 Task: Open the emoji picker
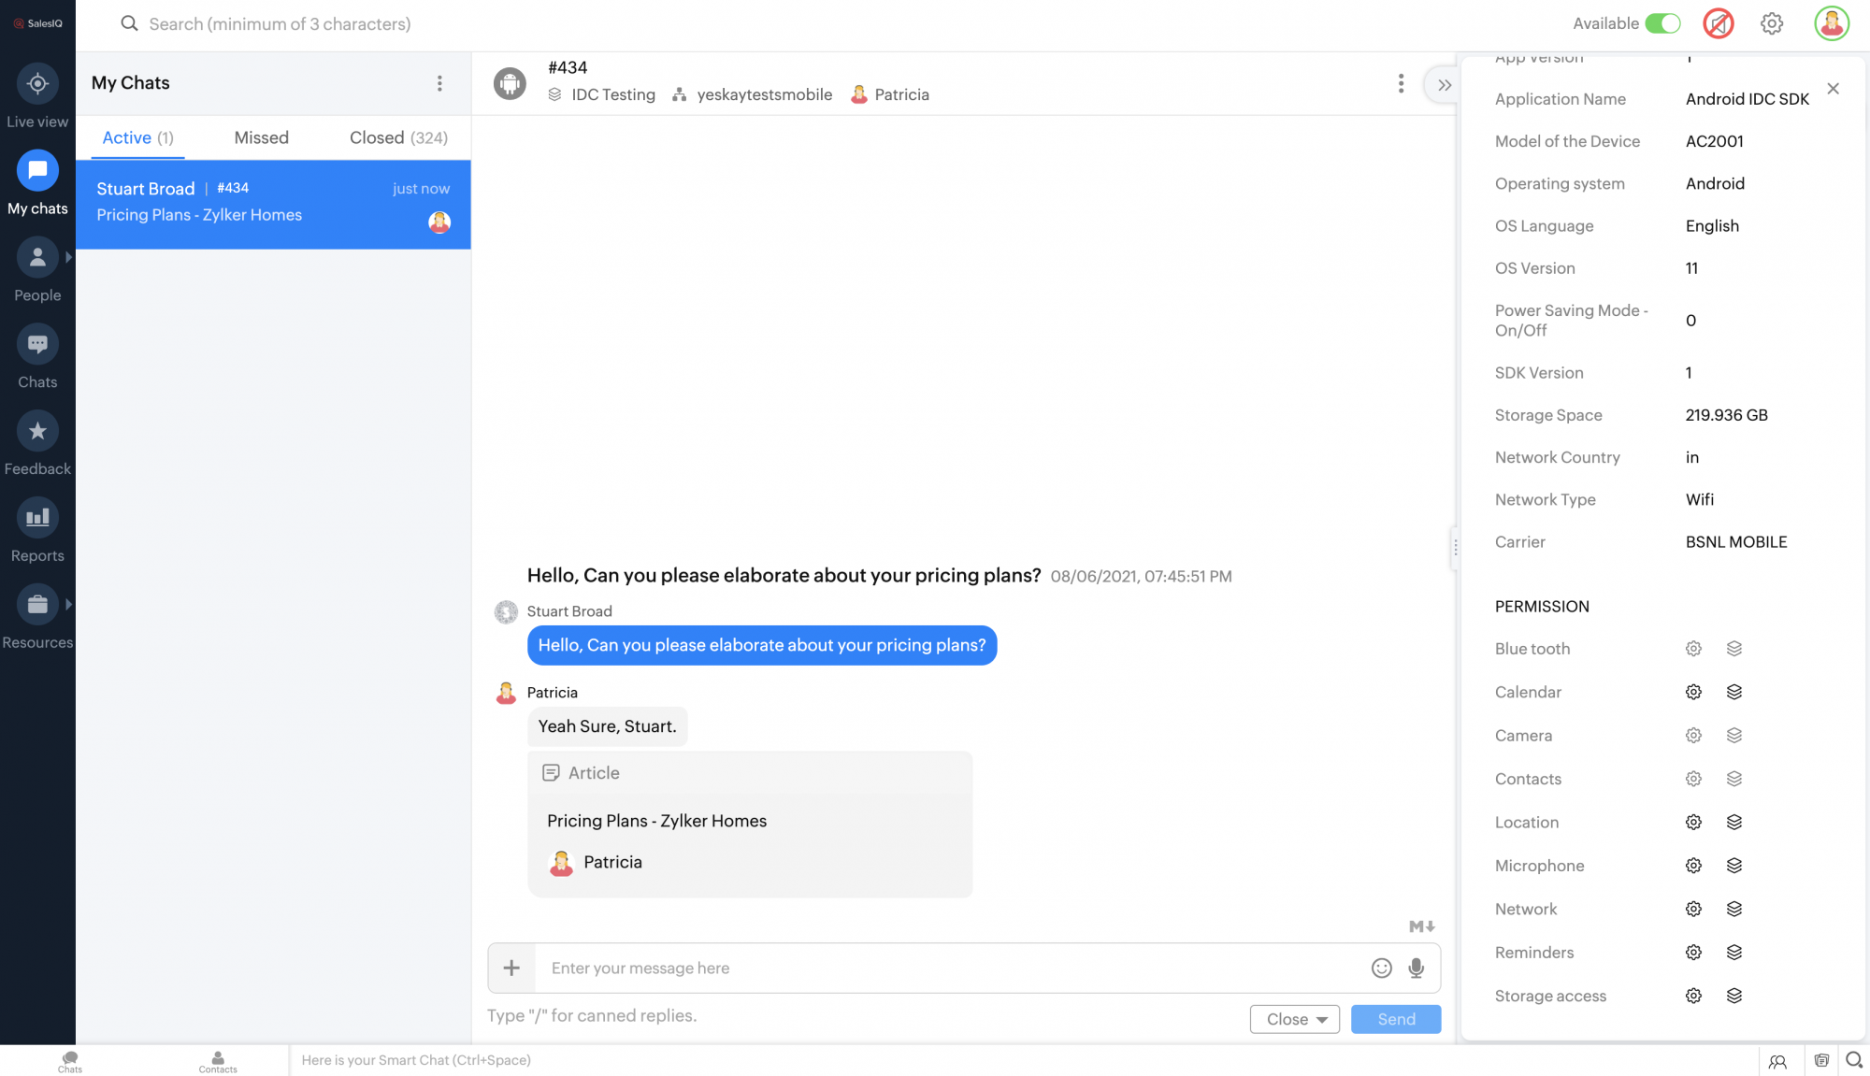pos(1381,968)
